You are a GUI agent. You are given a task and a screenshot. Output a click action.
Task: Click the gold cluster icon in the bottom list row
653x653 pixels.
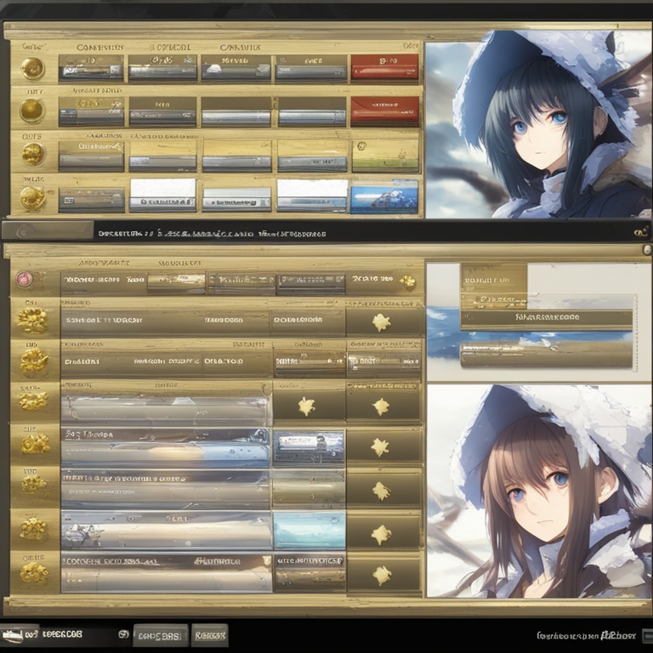tap(34, 573)
